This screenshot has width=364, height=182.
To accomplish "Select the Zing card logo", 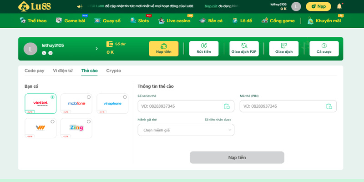I will (x=76, y=127).
